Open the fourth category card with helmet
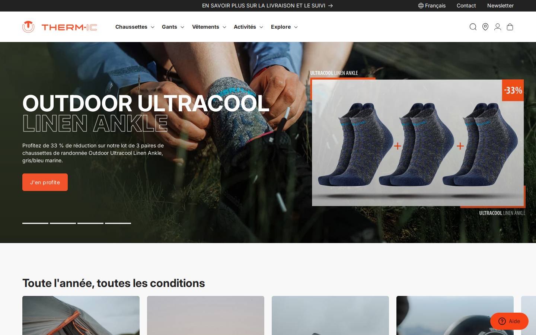This screenshot has width=536, height=335. pyautogui.click(x=455, y=315)
